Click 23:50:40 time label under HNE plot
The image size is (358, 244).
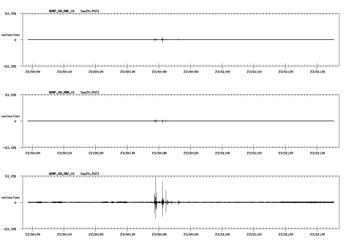(x=159, y=72)
